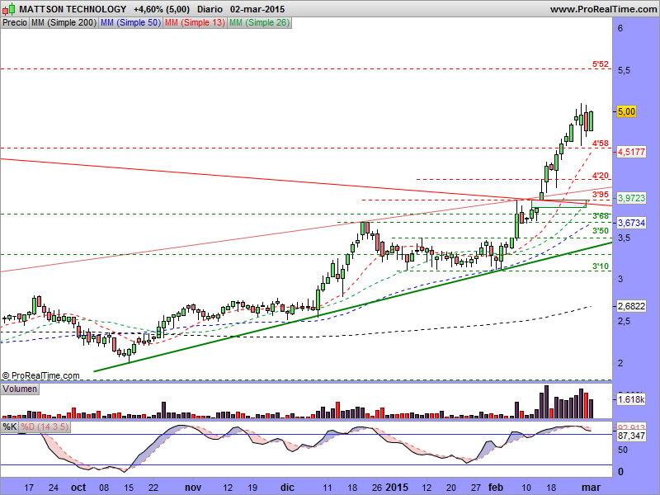Click the 02-mar-2015 date text
The width and height of the screenshot is (660, 495).
pos(257,9)
